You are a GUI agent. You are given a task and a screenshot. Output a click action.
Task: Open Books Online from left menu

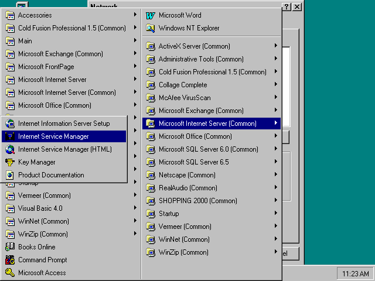click(71, 247)
